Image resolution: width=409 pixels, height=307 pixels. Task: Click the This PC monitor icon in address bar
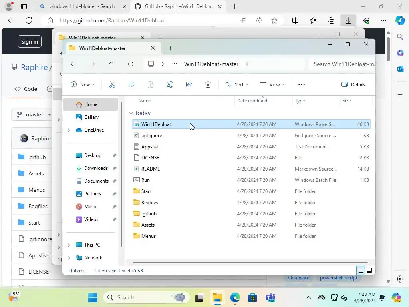click(151, 64)
